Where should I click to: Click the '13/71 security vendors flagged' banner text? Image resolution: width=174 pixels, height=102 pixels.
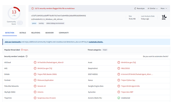(x=55, y=8)
